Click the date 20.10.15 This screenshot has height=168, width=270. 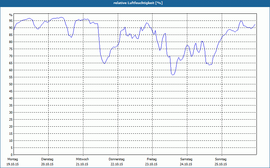[47, 164]
